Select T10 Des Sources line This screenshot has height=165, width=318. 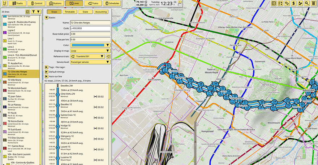point(21,141)
